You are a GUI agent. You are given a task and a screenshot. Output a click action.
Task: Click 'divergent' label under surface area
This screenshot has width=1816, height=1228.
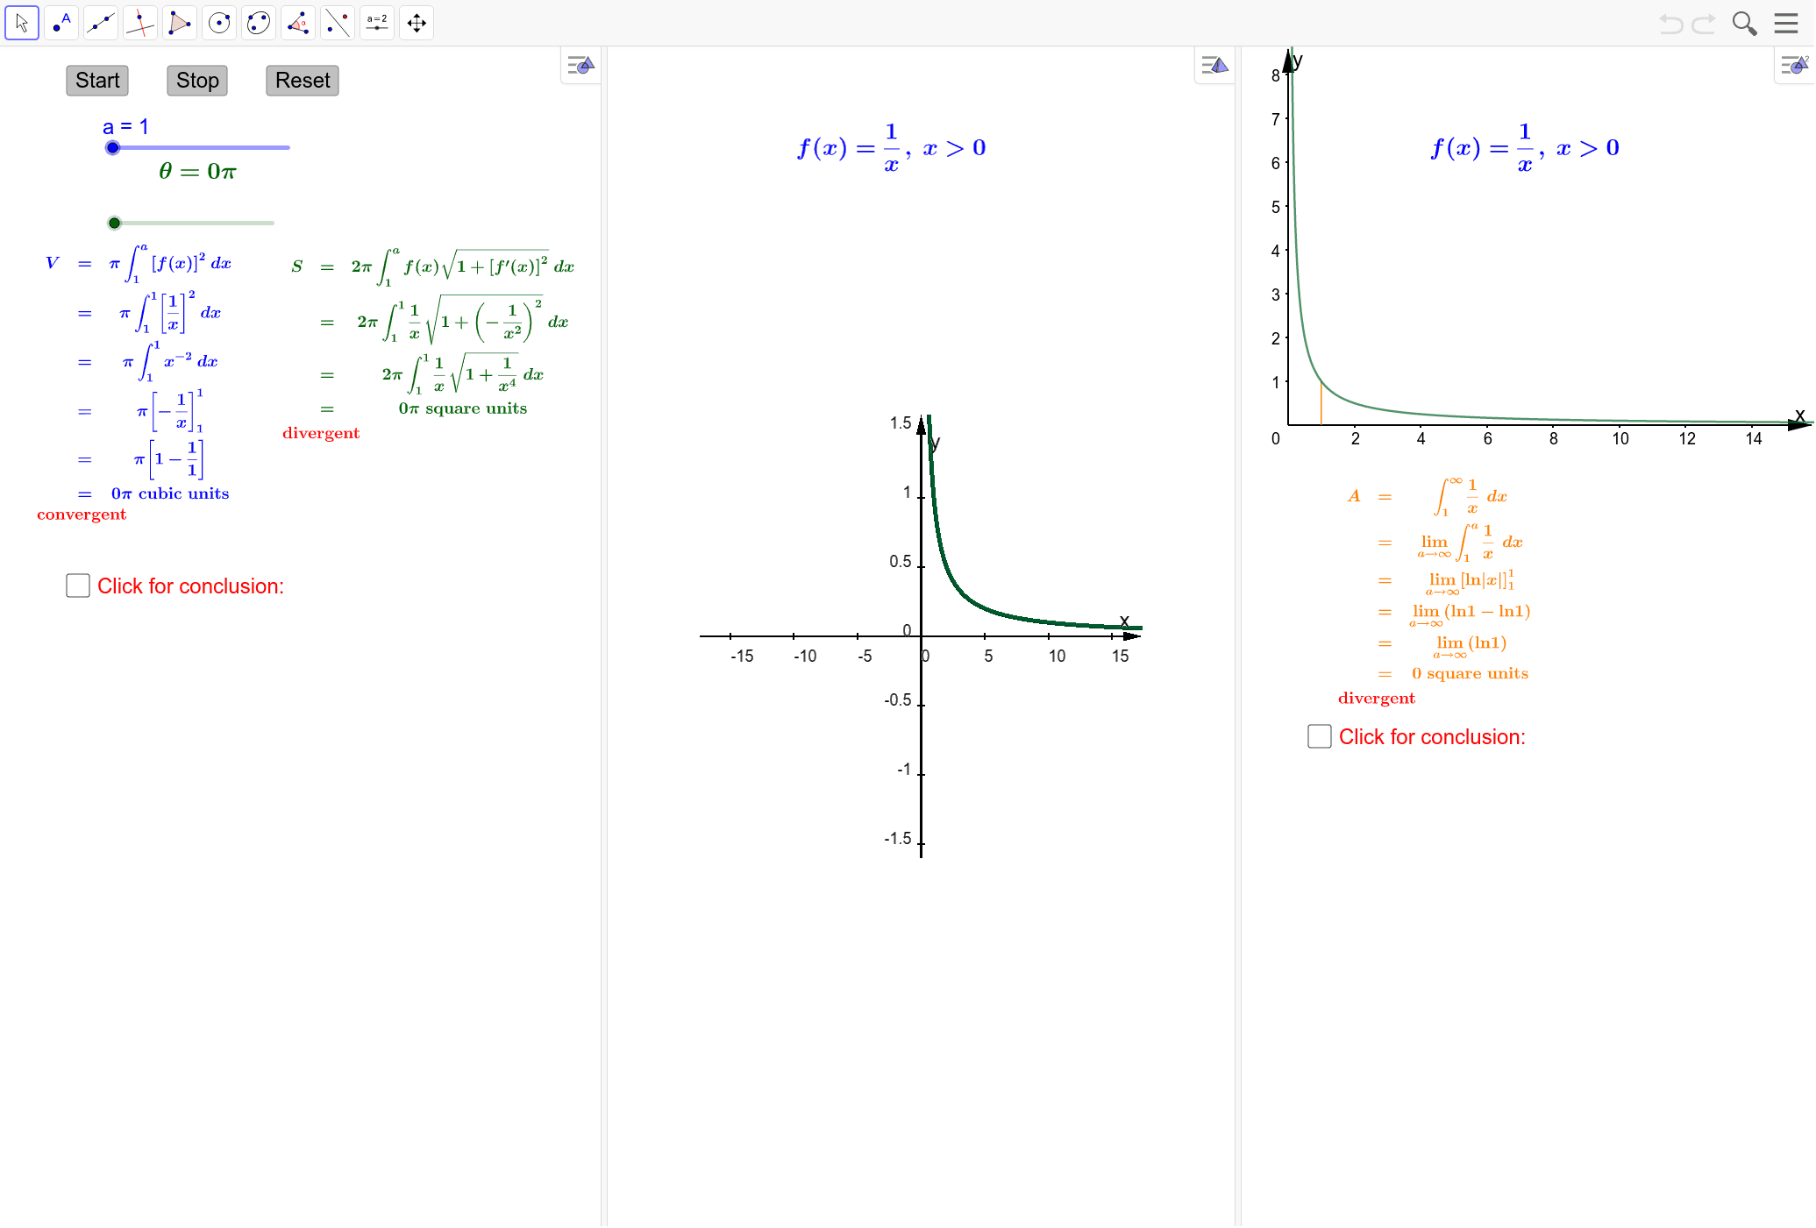click(321, 433)
